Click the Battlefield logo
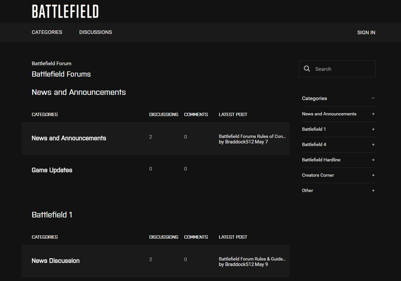401x281 pixels. pyautogui.click(x=65, y=11)
